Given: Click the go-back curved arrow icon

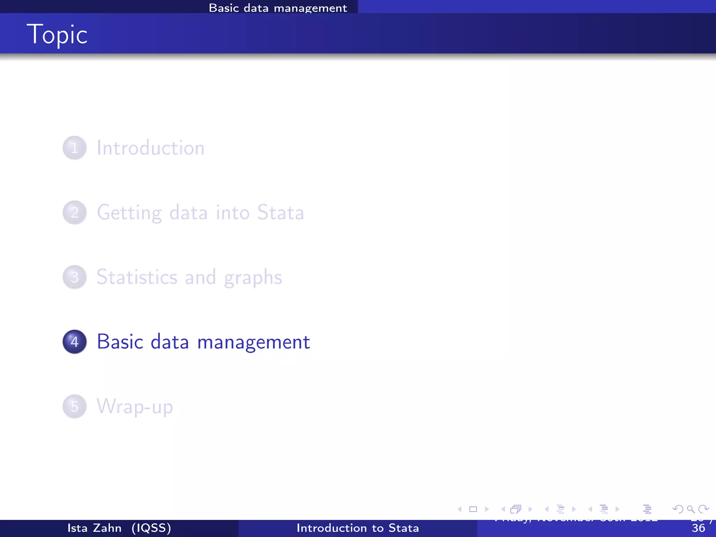Looking at the screenshot, I should 678,509.
